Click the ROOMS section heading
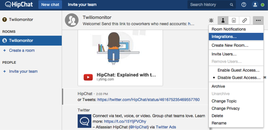268x130 pixels. [x=9, y=32]
